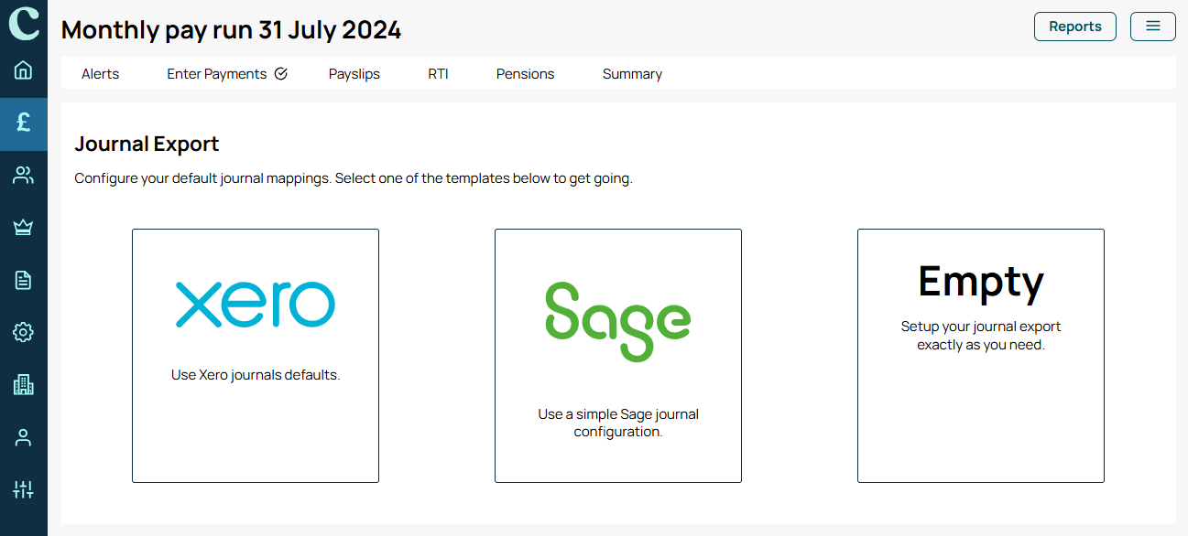1188x536 pixels.
Task: Select the Sage journal template card
Action: [618, 356]
